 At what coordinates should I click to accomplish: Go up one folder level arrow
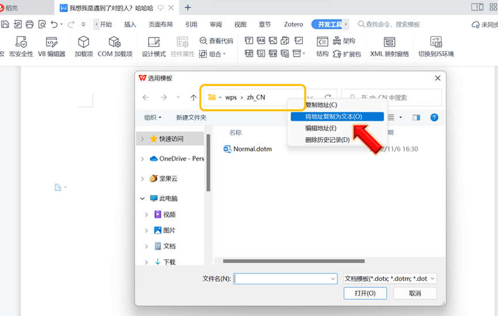coord(193,97)
